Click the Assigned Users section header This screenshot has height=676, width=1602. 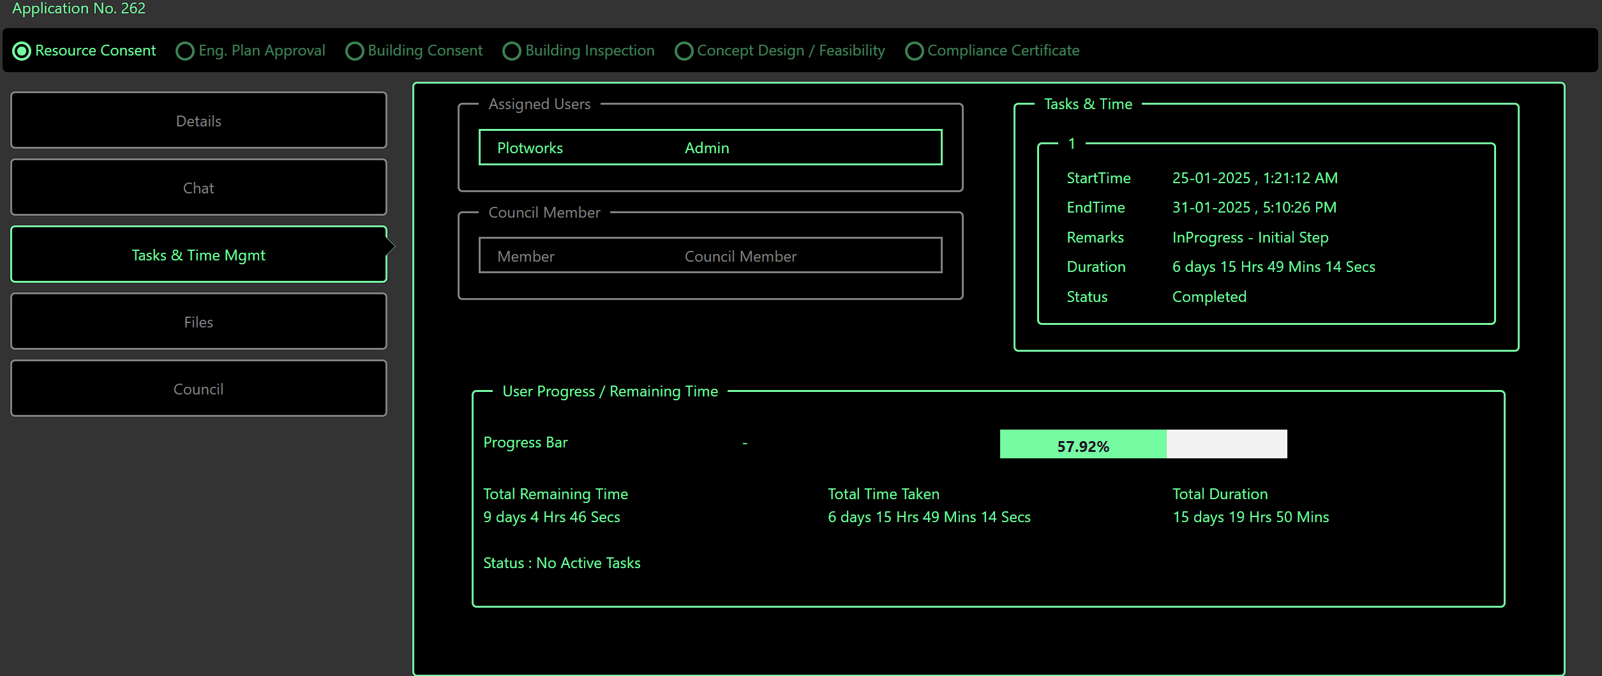pyautogui.click(x=539, y=103)
